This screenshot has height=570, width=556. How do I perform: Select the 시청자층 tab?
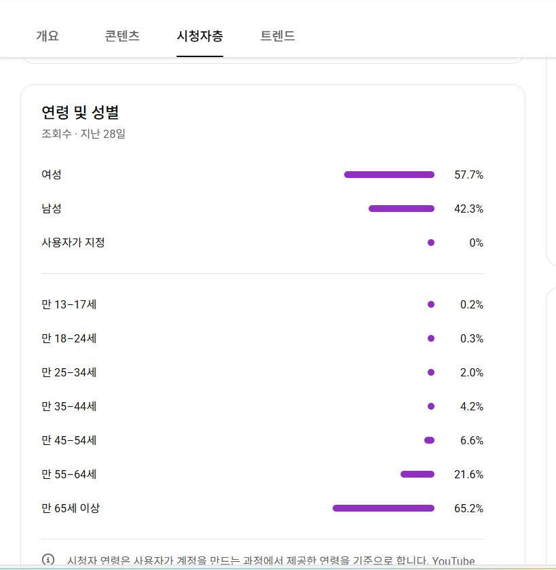(200, 36)
